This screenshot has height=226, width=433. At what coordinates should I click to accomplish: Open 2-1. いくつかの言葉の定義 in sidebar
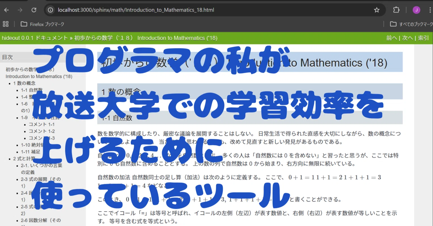41,169
